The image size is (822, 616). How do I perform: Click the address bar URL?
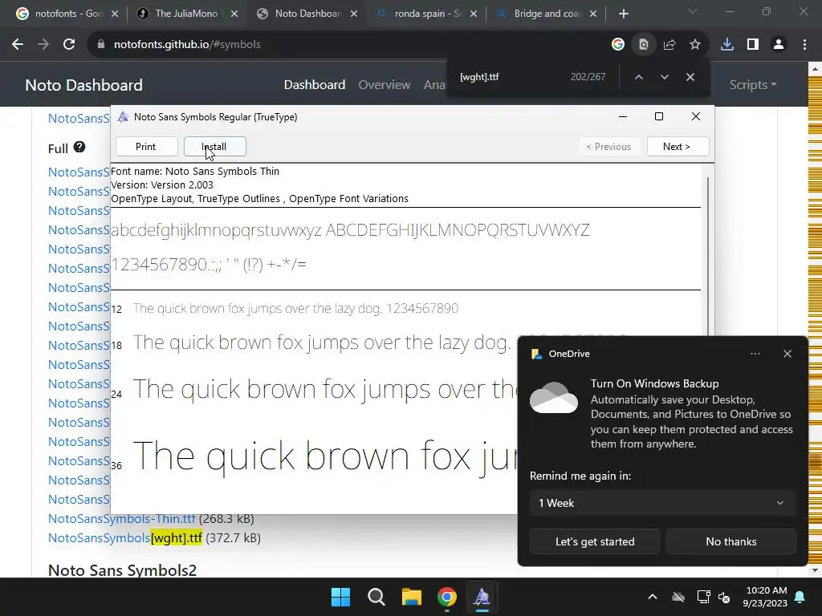187,45
